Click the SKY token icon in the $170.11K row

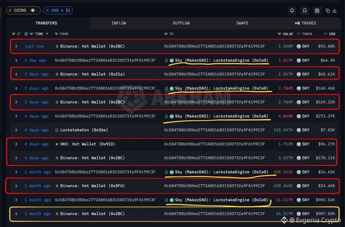[299, 158]
